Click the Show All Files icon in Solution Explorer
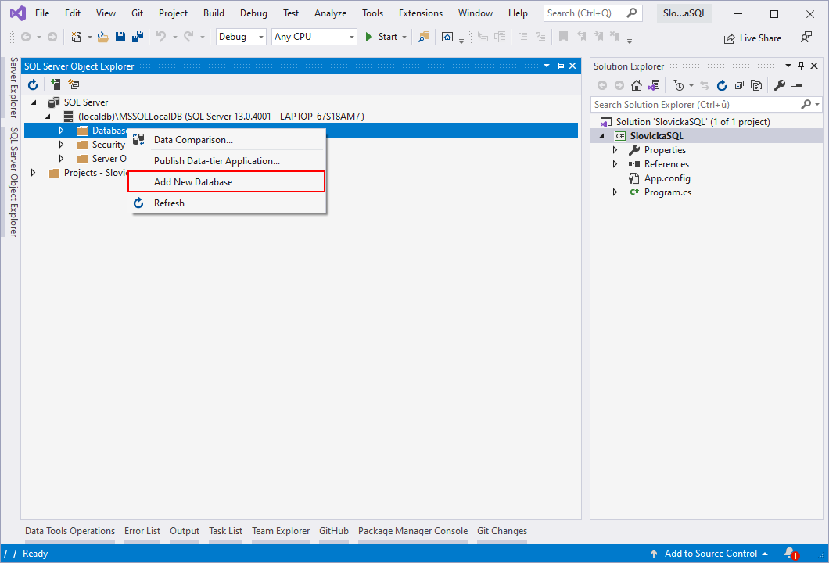Image resolution: width=829 pixels, height=563 pixels. 756,85
